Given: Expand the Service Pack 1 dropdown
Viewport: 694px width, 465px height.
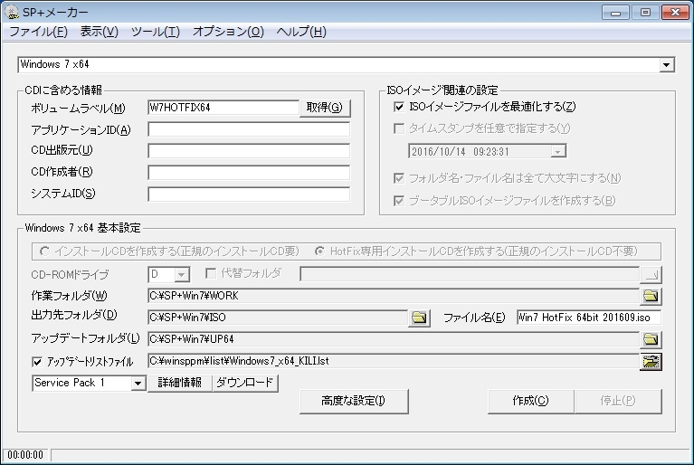Looking at the screenshot, I should pyautogui.click(x=138, y=384).
